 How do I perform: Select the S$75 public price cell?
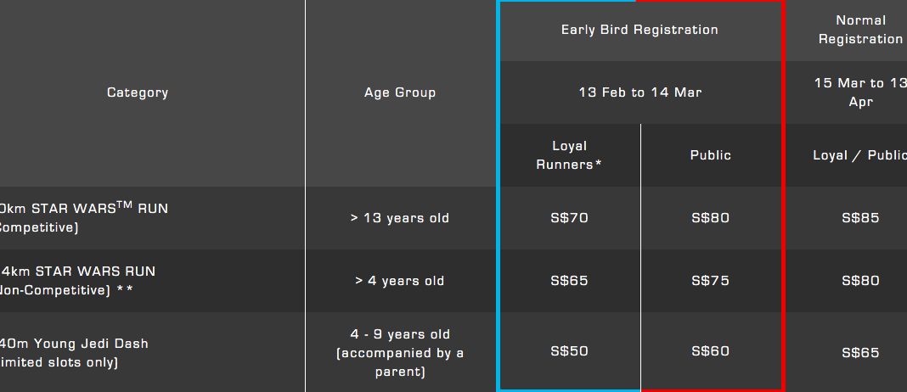(x=710, y=281)
